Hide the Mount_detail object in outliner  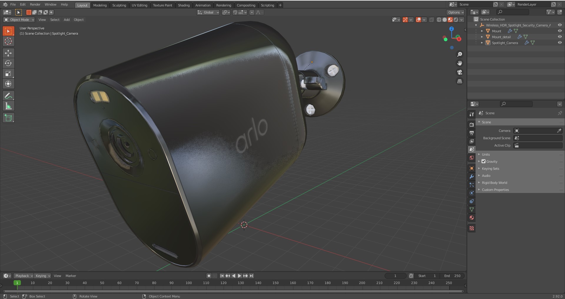click(x=560, y=37)
